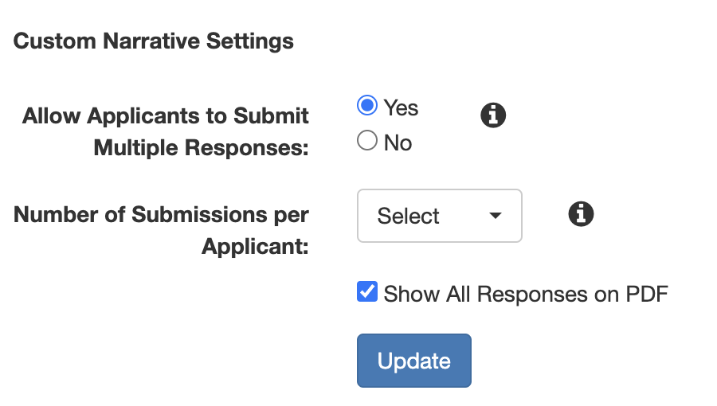The width and height of the screenshot is (717, 406).
Task: Click info icon beside Multiple Responses option
Action: coord(493,115)
